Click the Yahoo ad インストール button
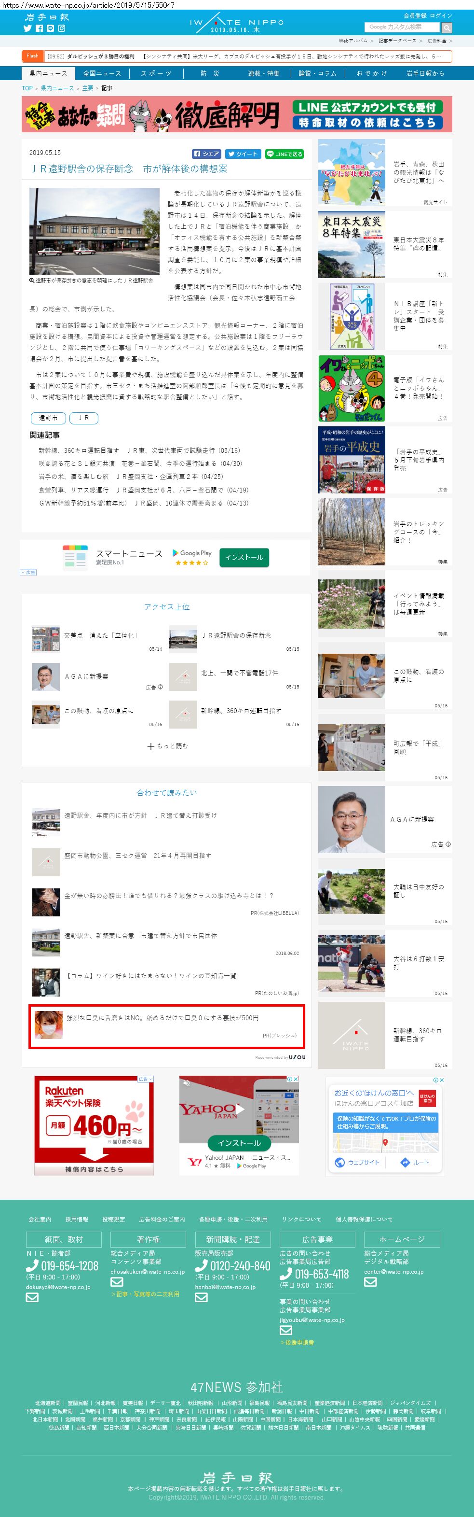Screen dimensions: 474x1517 (239, 1143)
